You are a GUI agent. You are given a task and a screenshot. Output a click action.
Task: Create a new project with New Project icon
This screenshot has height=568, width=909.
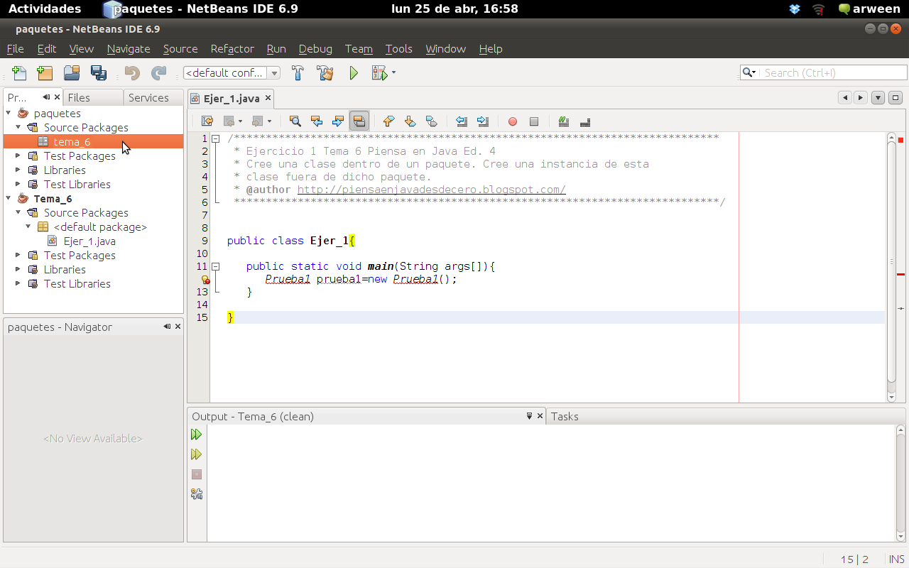[45, 72]
